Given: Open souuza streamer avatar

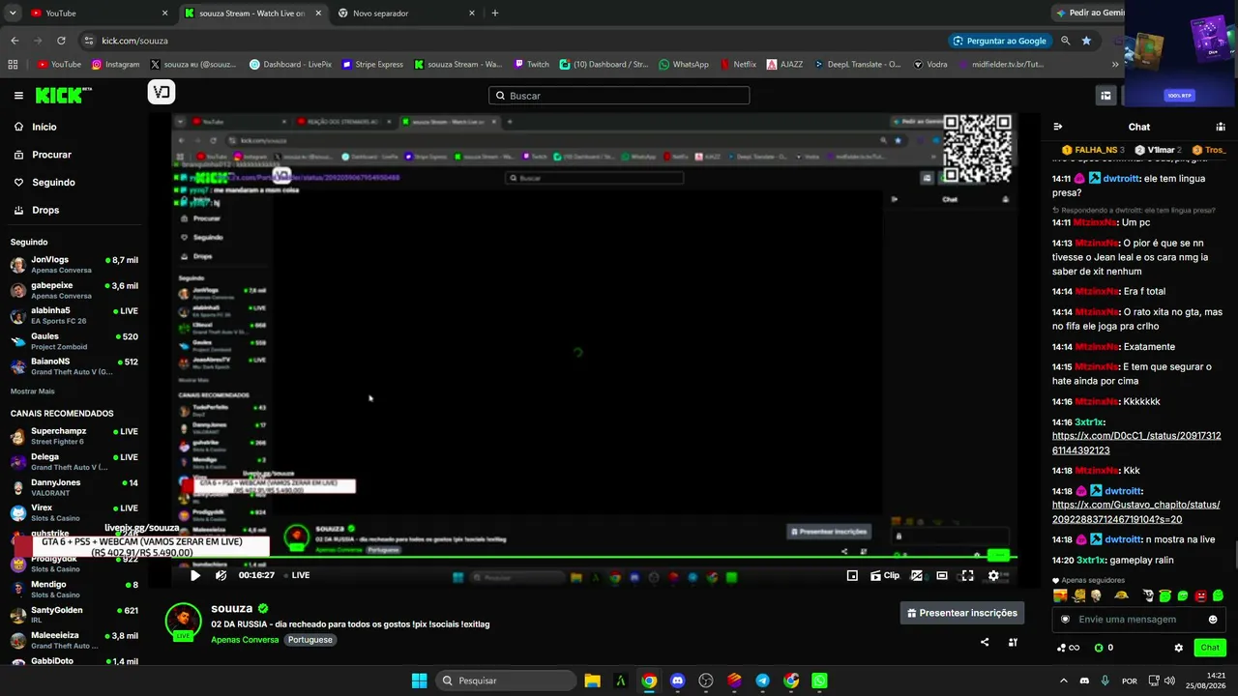Looking at the screenshot, I should pos(183,622).
